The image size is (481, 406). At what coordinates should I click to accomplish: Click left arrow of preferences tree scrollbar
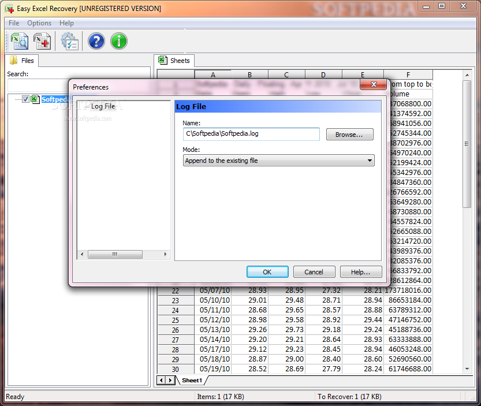(82, 255)
